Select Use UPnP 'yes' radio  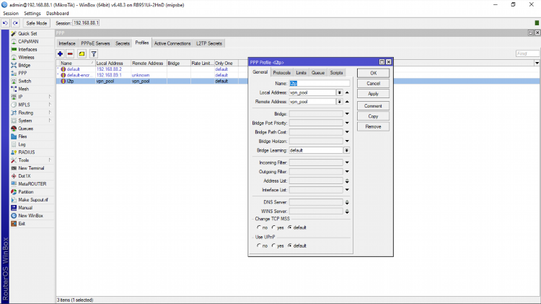[273, 246]
